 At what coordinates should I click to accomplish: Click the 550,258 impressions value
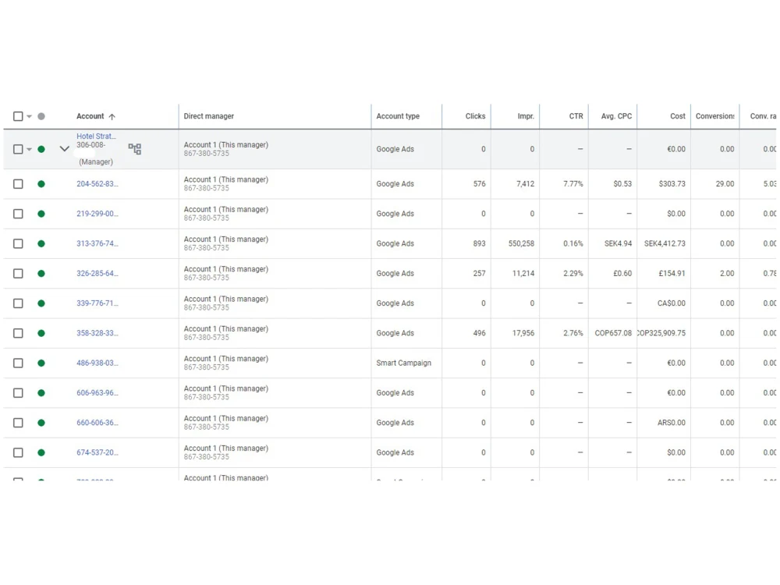point(521,243)
